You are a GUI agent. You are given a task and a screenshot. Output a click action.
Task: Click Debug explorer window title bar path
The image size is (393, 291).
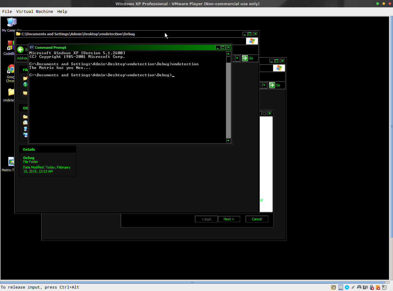tap(78, 34)
